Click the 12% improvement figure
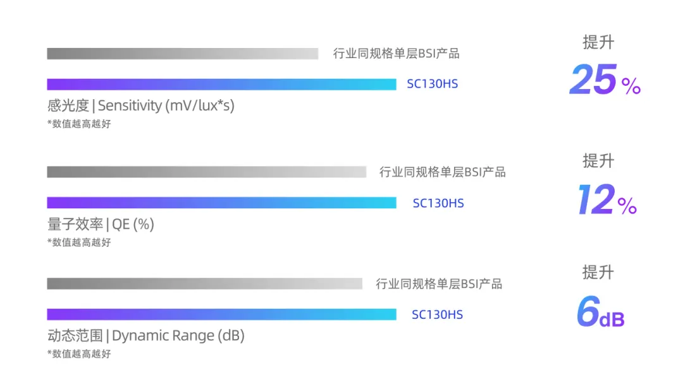This screenshot has width=683, height=387. (x=606, y=200)
